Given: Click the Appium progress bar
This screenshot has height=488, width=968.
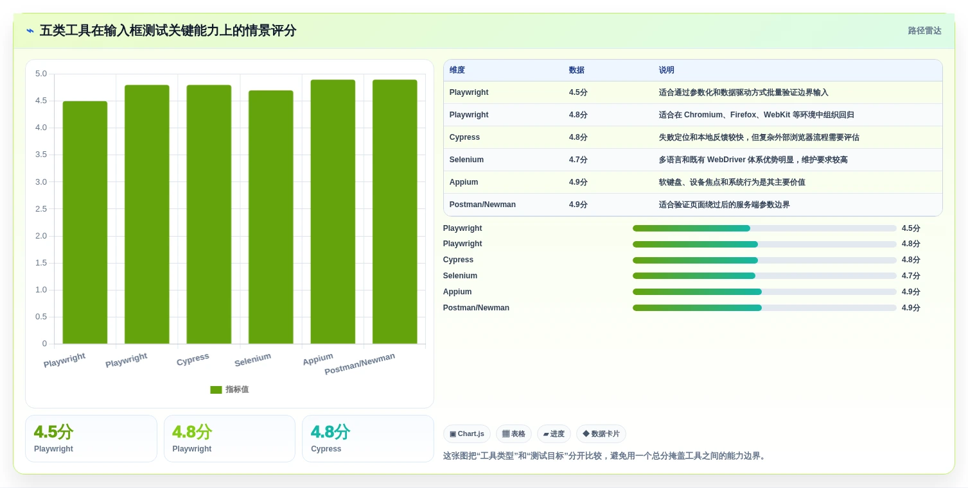Looking at the screenshot, I should [x=764, y=292].
